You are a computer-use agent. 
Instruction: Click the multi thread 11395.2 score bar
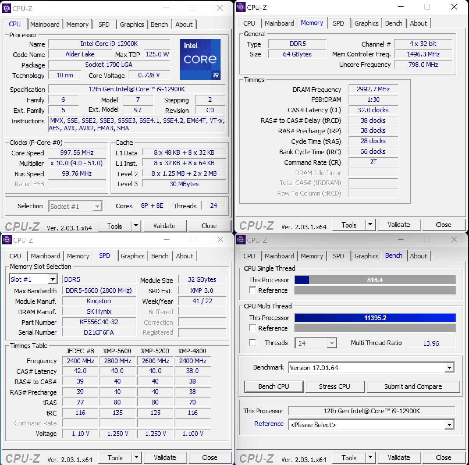(x=375, y=318)
